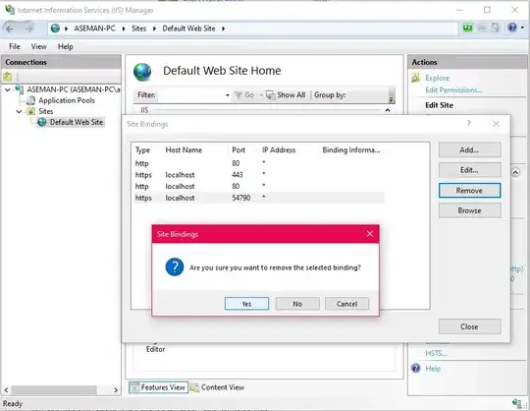Click Help link in the Actions pane
Image resolution: width=530 pixels, height=411 pixels.
433,369
